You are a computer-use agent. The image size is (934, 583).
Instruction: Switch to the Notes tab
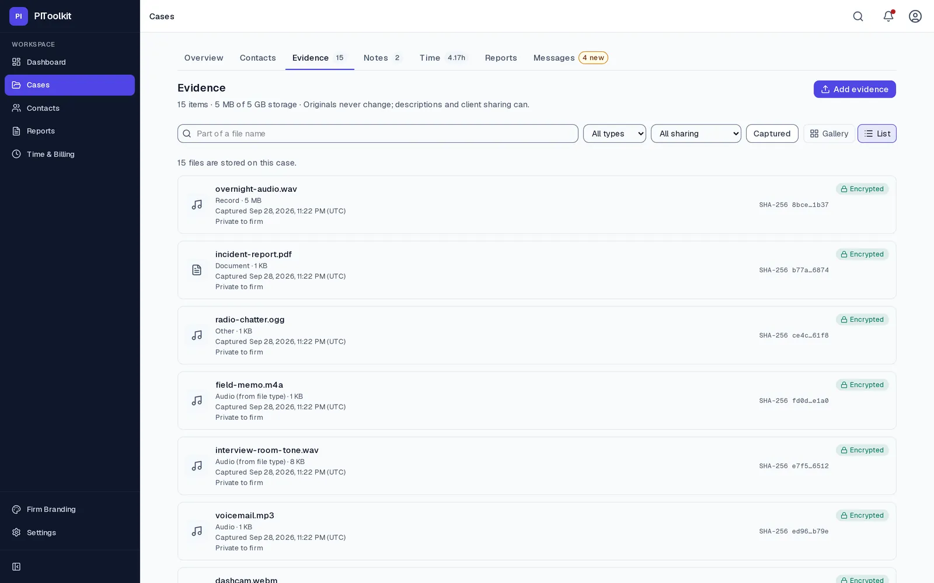click(x=382, y=58)
